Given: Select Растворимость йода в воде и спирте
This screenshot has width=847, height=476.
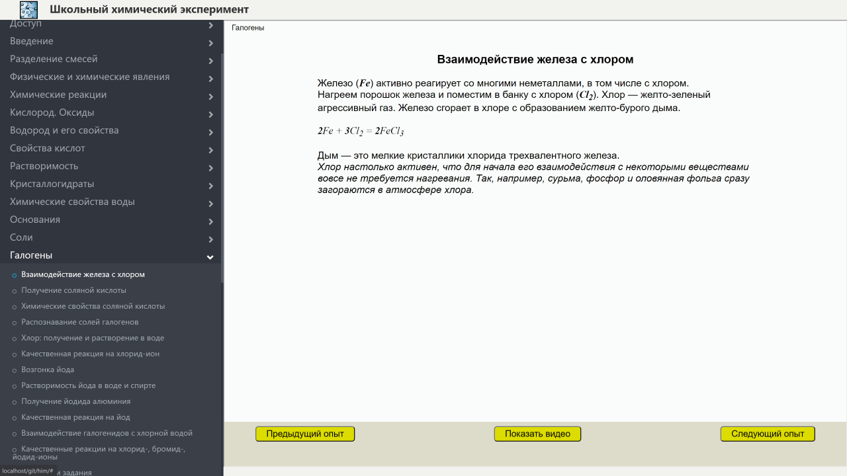Looking at the screenshot, I should (88, 385).
